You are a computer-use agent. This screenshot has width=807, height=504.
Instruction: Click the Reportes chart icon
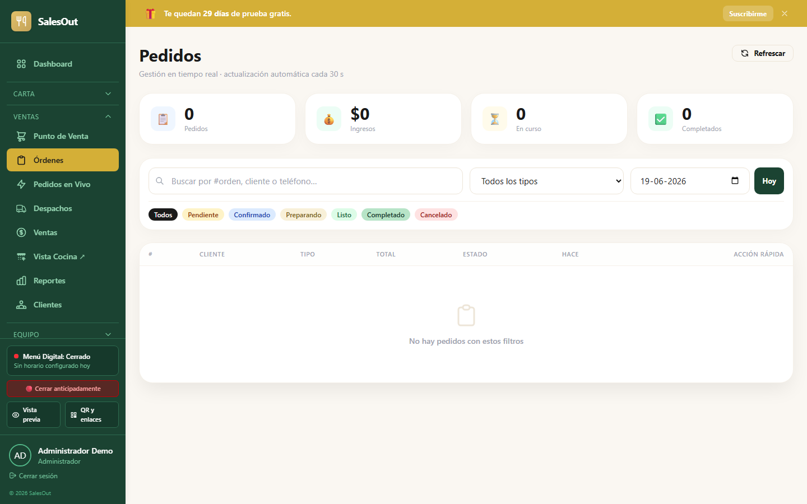pyautogui.click(x=21, y=281)
